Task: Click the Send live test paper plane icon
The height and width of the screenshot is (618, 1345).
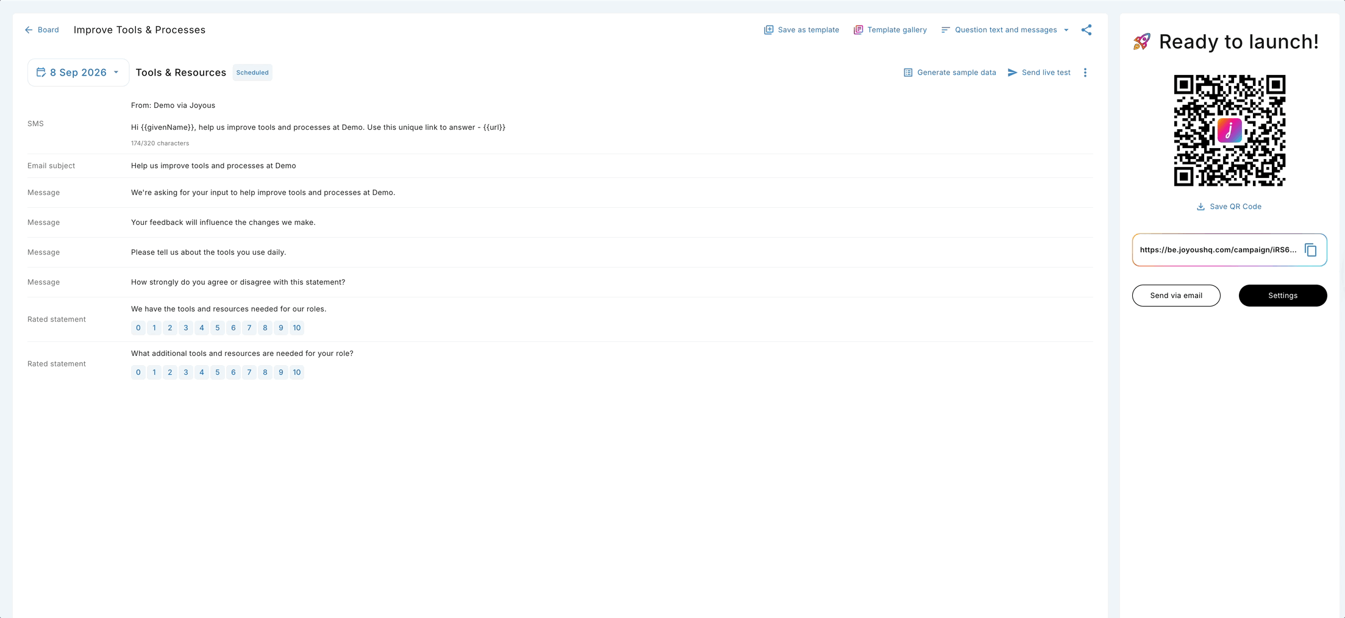Action: tap(1012, 73)
